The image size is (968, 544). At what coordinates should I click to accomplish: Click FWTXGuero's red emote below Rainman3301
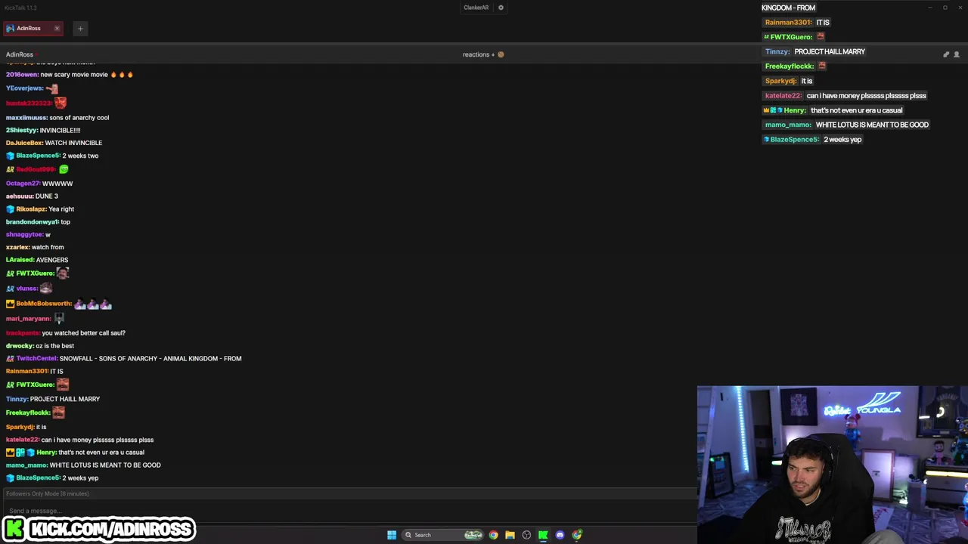pyautogui.click(x=63, y=385)
